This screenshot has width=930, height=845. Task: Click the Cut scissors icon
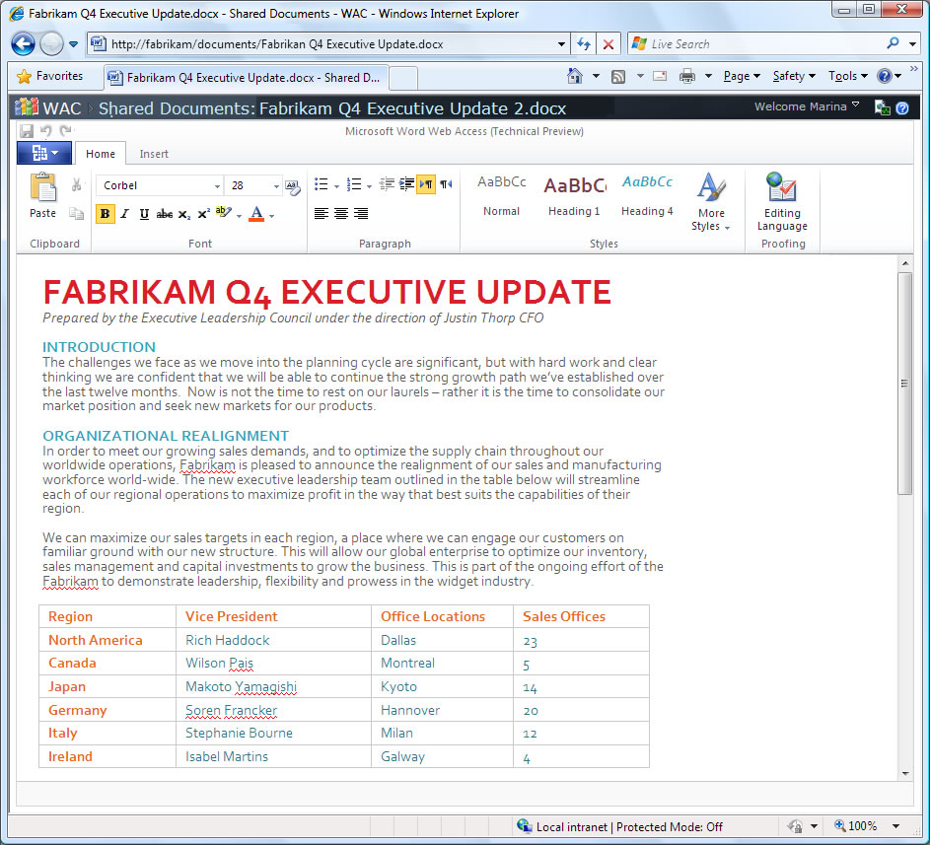pyautogui.click(x=76, y=185)
